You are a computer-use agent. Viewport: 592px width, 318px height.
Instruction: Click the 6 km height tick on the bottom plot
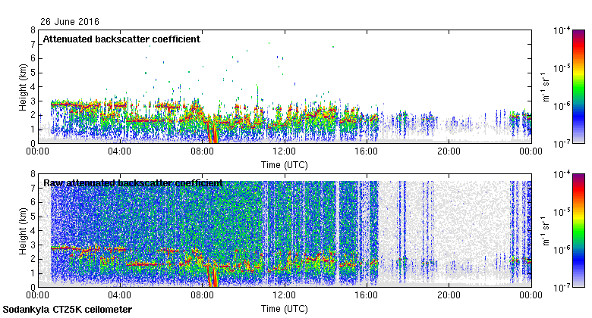(x=33, y=202)
